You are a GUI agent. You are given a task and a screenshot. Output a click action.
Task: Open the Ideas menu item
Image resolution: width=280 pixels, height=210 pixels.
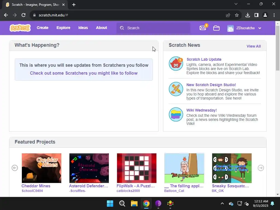[83, 28]
